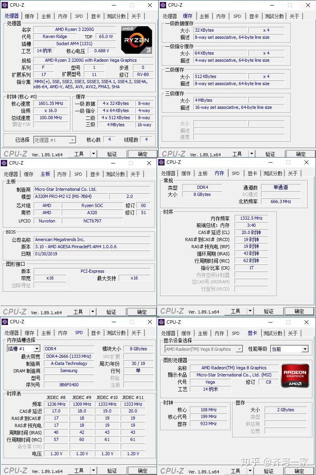
Task: Switch to 缓存 tab in the processor window
Action: (x=30, y=16)
